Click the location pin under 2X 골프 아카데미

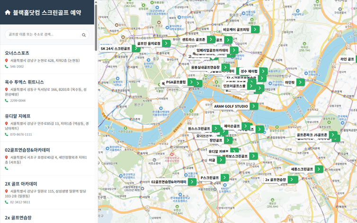pos(7,191)
